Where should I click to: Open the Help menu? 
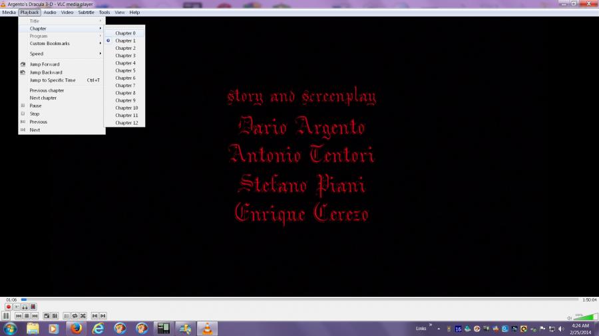134,12
